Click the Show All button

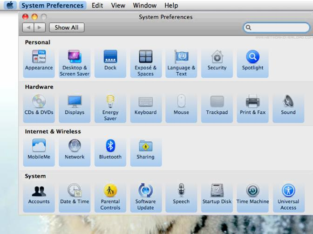(67, 28)
